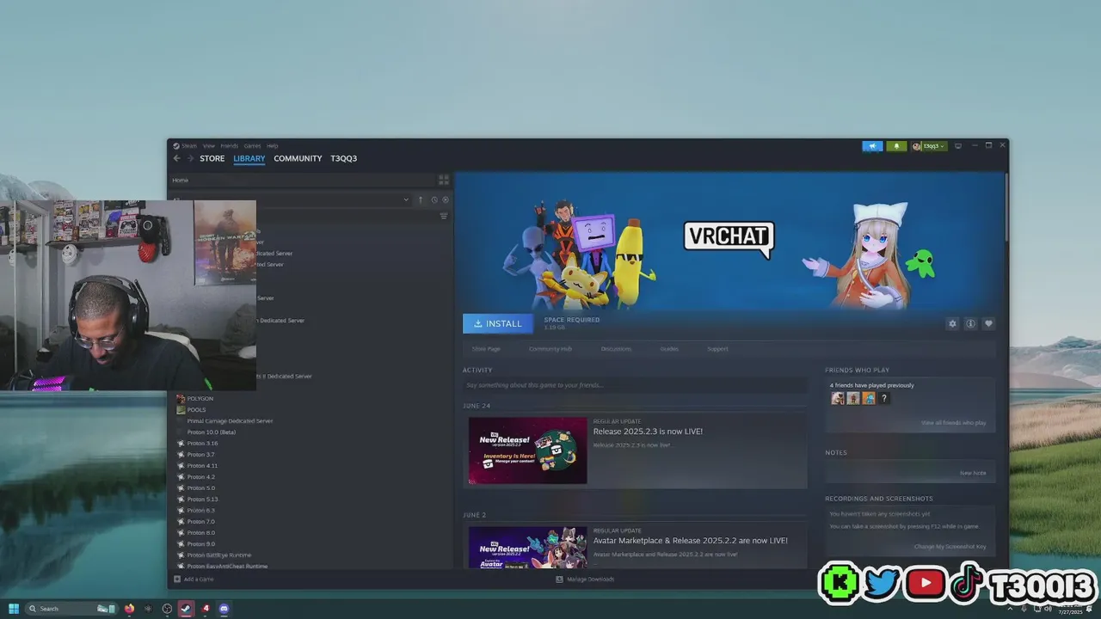The height and width of the screenshot is (619, 1101).
Task: Open the Games menu
Action: click(252, 146)
